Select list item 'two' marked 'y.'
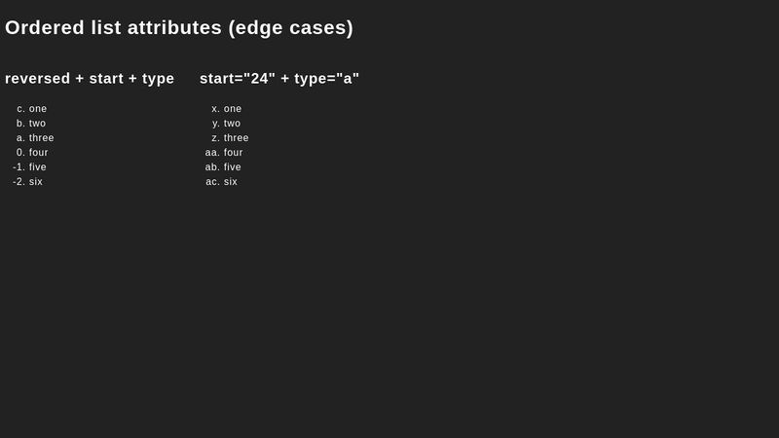 pyautogui.click(x=233, y=124)
